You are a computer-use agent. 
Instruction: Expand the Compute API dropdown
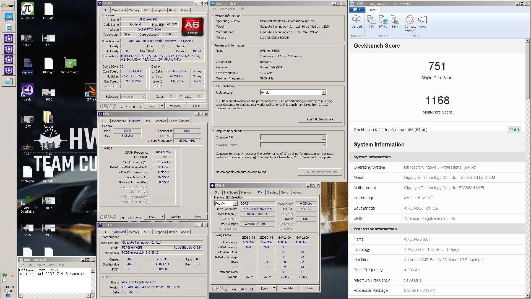click(x=324, y=137)
